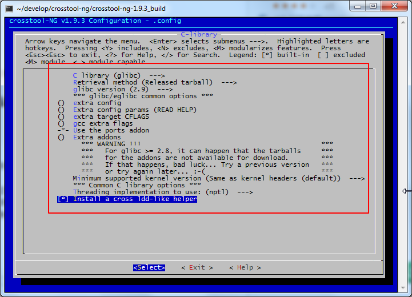Click the < Help > button
The width and height of the screenshot is (412, 297).
point(245,267)
